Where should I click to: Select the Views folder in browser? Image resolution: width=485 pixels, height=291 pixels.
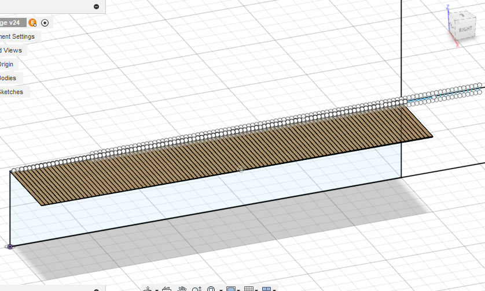point(11,50)
